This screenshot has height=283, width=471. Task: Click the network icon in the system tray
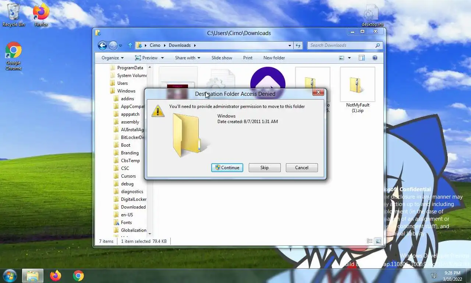(434, 276)
